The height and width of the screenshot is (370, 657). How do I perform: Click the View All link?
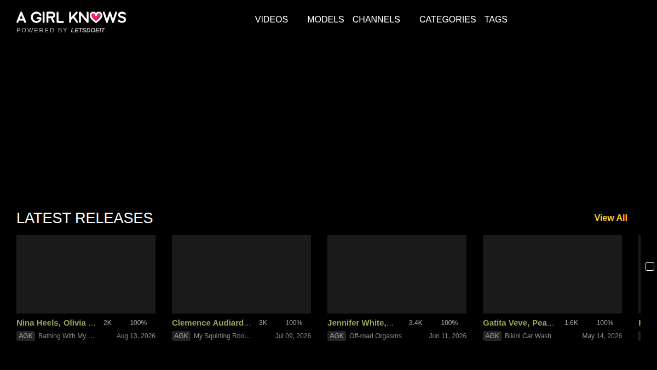click(x=611, y=218)
